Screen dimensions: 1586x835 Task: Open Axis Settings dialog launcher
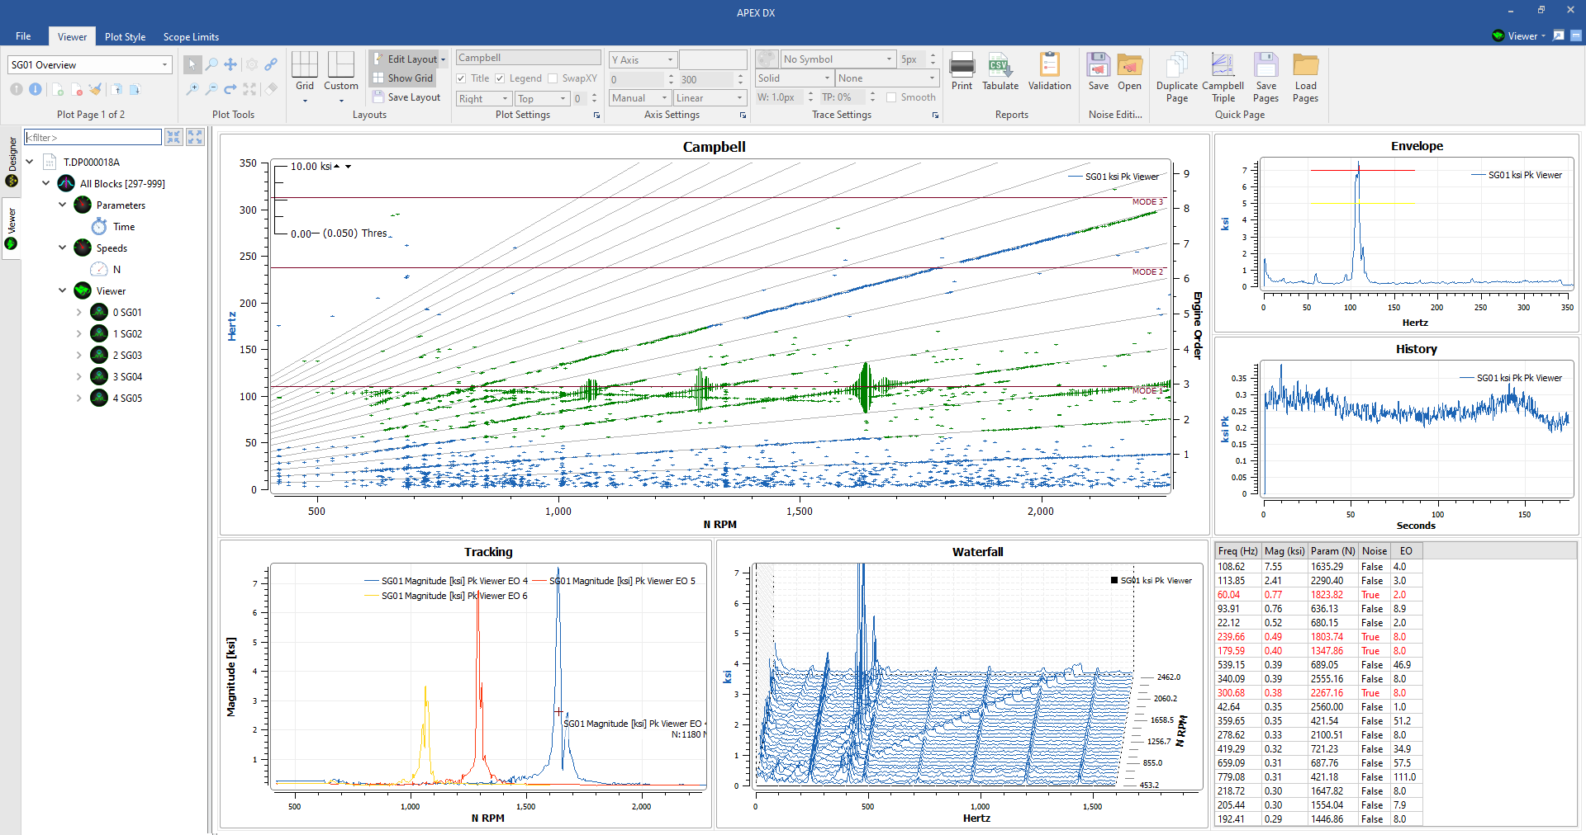743,116
